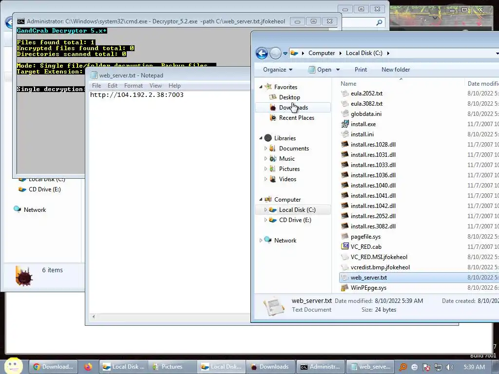This screenshot has width=499, height=374.
Task: Open Firefox from the taskbar
Action: pos(88,367)
